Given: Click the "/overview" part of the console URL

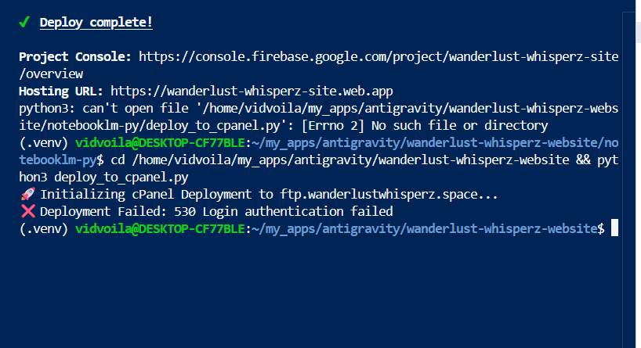Looking at the screenshot, I should pos(51,74).
